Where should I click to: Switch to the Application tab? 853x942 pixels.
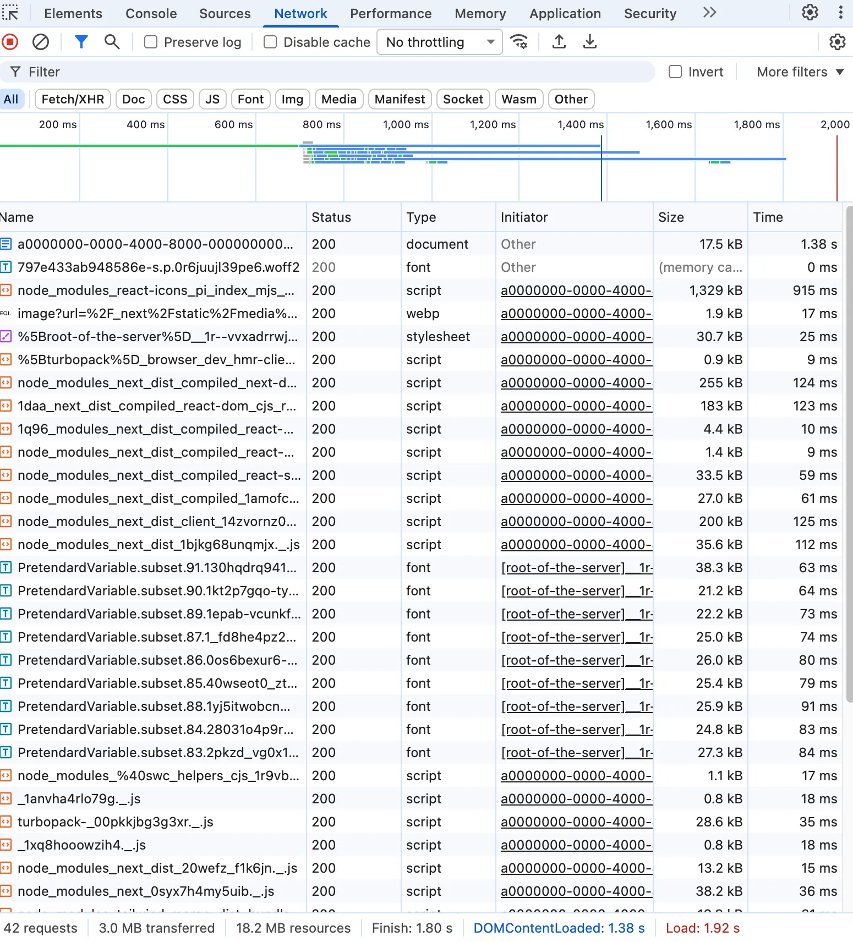click(x=565, y=14)
